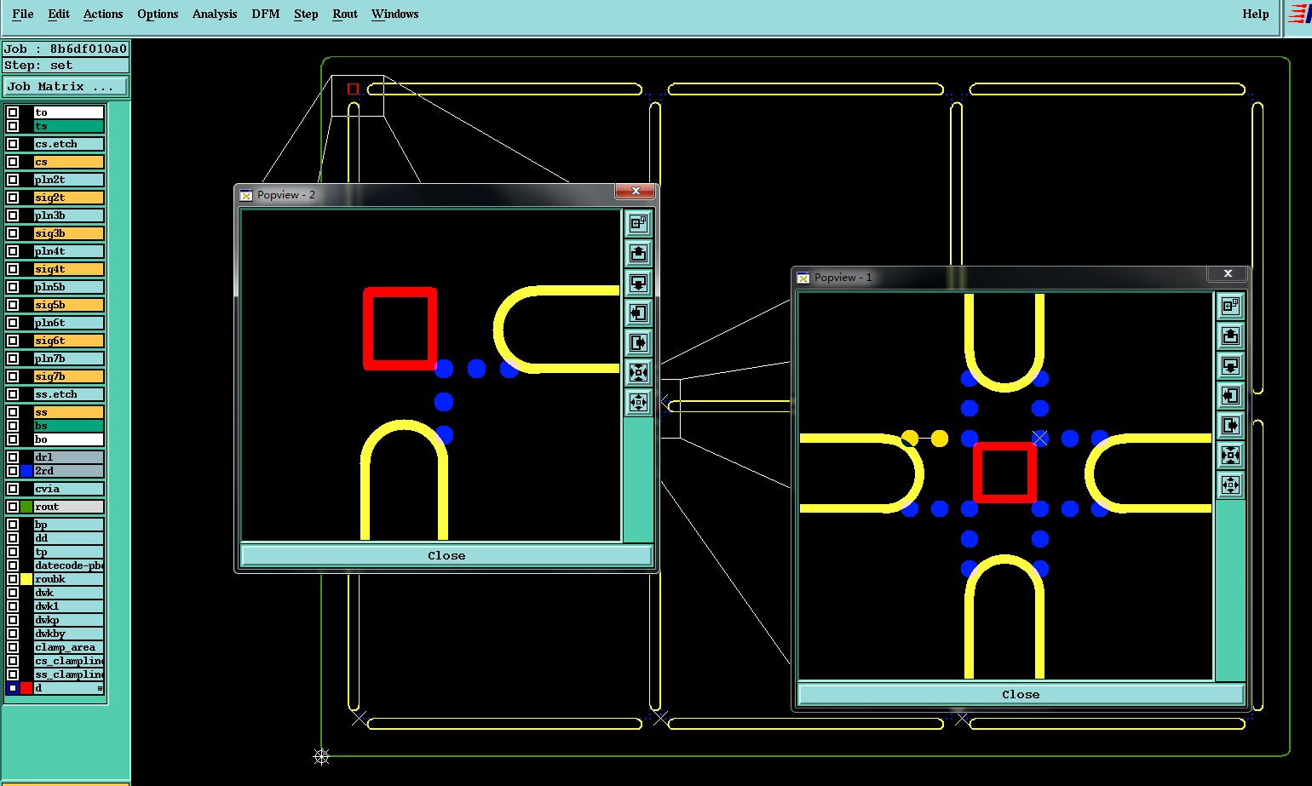This screenshot has height=786, width=1312.
Task: Select the bp layer name
Action: [x=68, y=525]
